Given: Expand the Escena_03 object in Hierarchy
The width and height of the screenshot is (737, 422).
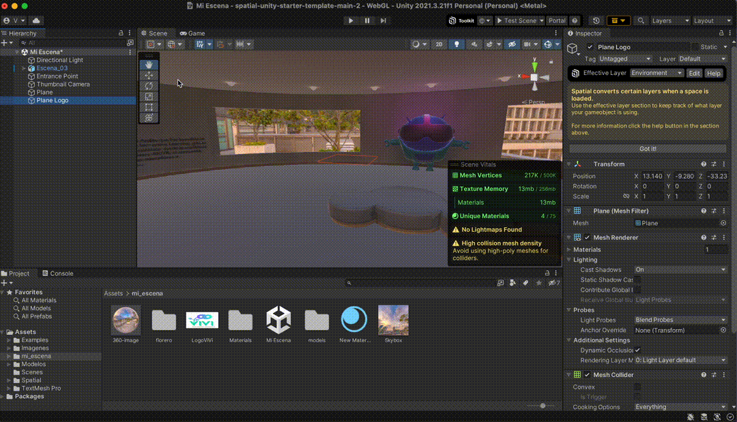Looking at the screenshot, I should coord(23,68).
